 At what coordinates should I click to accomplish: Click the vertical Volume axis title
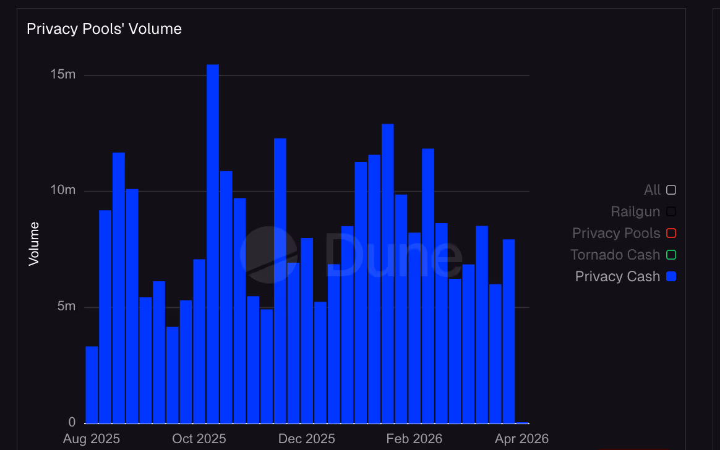tap(34, 244)
